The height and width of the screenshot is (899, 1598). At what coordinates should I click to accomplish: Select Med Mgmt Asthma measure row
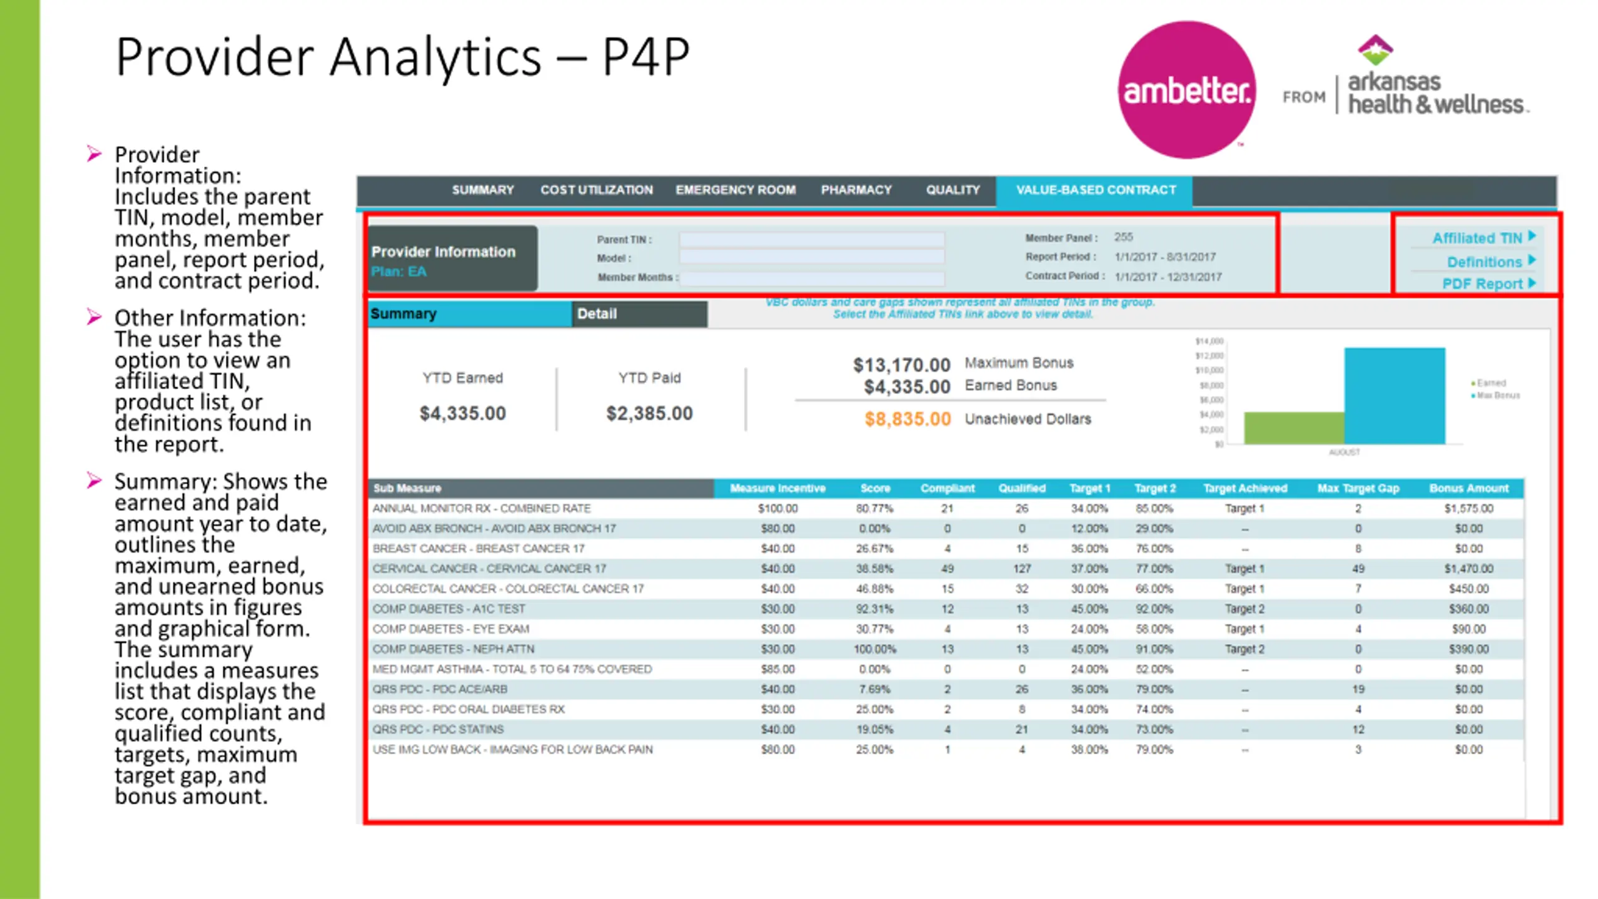click(946, 669)
